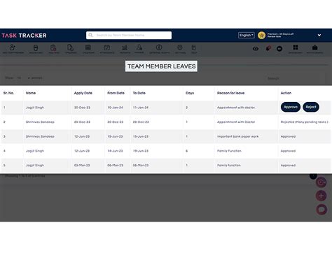Click the 03-Mar-23 apply date cell
The height and width of the screenshot is (253, 332).
pos(82,166)
